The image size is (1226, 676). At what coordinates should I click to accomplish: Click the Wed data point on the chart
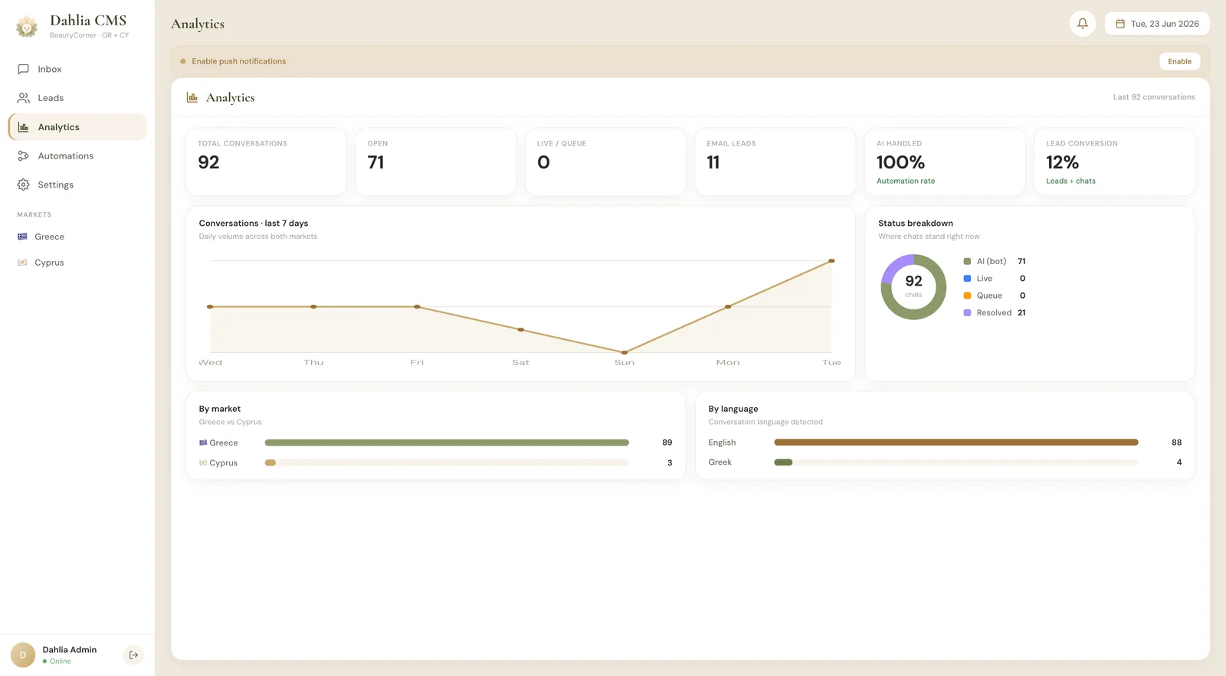click(210, 307)
